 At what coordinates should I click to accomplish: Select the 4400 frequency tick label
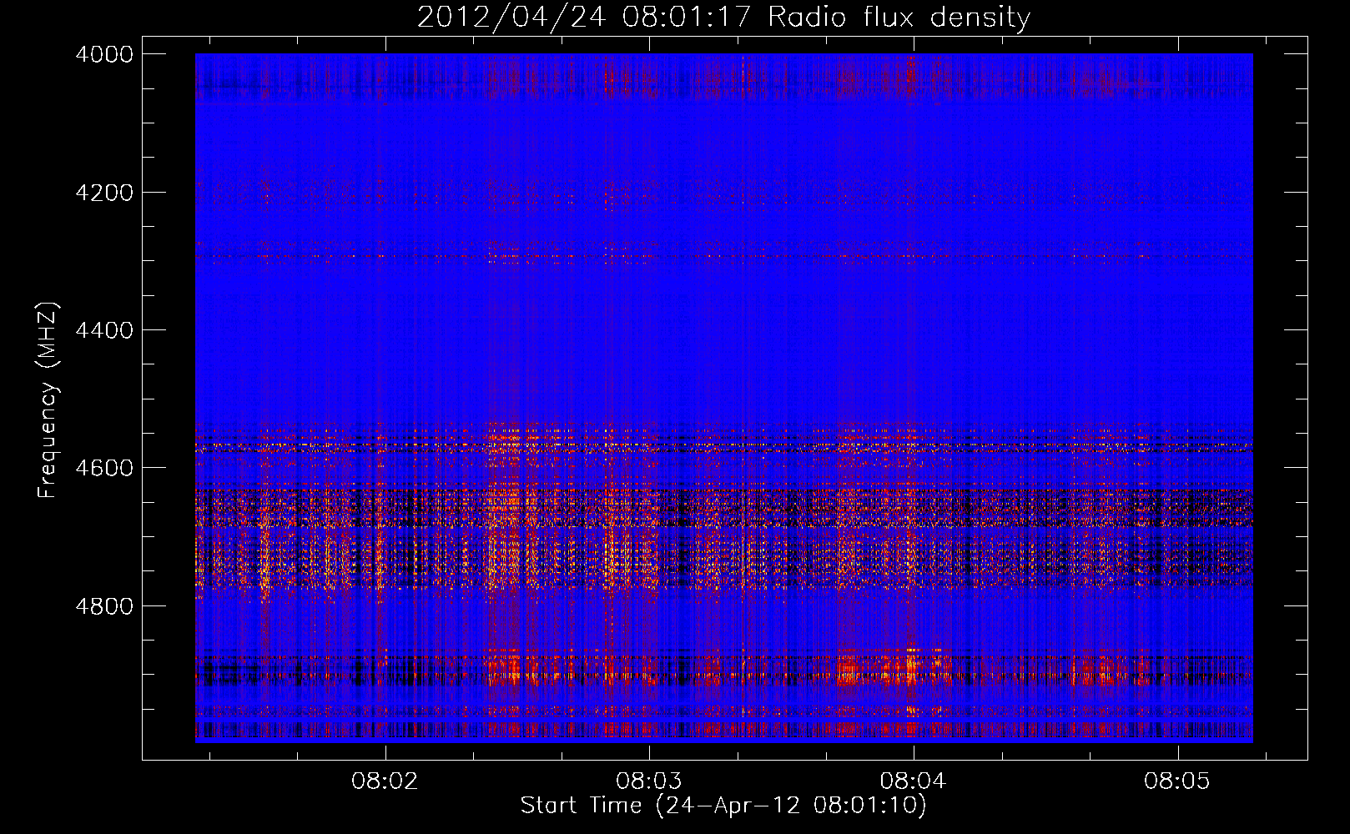104,330
